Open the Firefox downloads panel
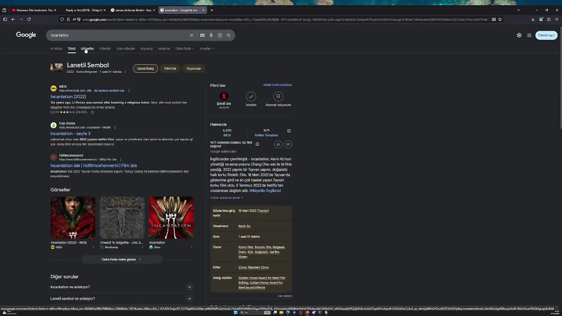 point(533,19)
